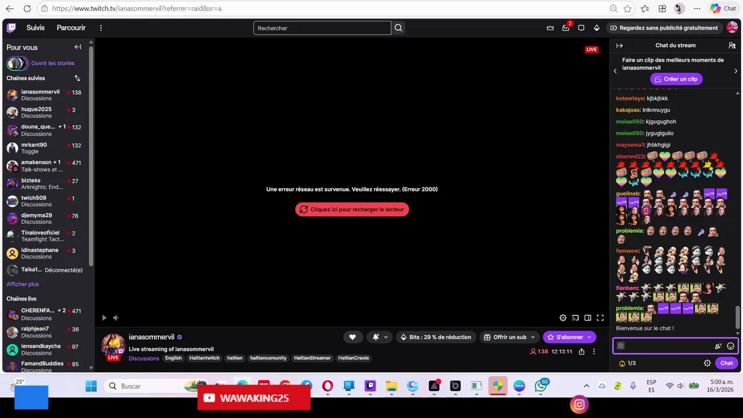Open the chat identity badge icon
Screen dimensions: 743x418
[621, 346]
